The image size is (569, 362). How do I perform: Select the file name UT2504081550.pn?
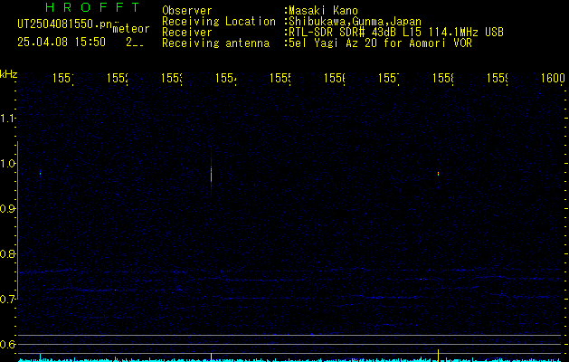tap(64, 24)
